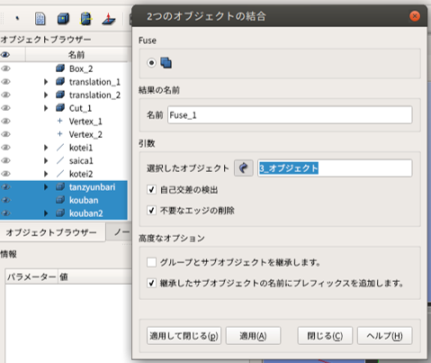Viewport: 431px width, 363px height.
Task: Click the 閉じる(C) button
Action: (x=325, y=335)
